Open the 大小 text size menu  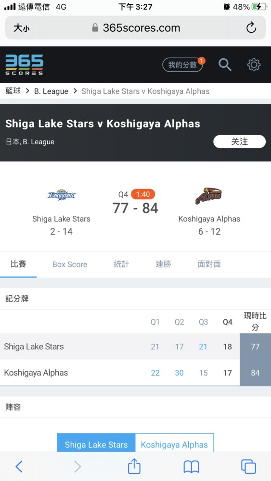tap(22, 28)
